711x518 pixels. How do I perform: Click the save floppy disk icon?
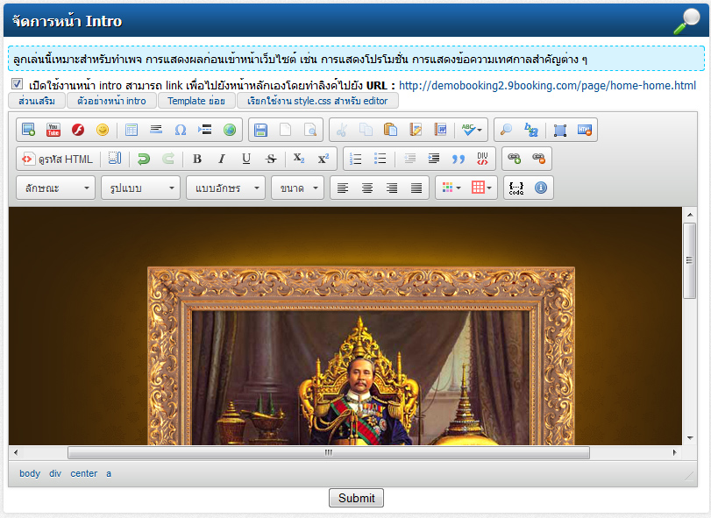[x=260, y=130]
